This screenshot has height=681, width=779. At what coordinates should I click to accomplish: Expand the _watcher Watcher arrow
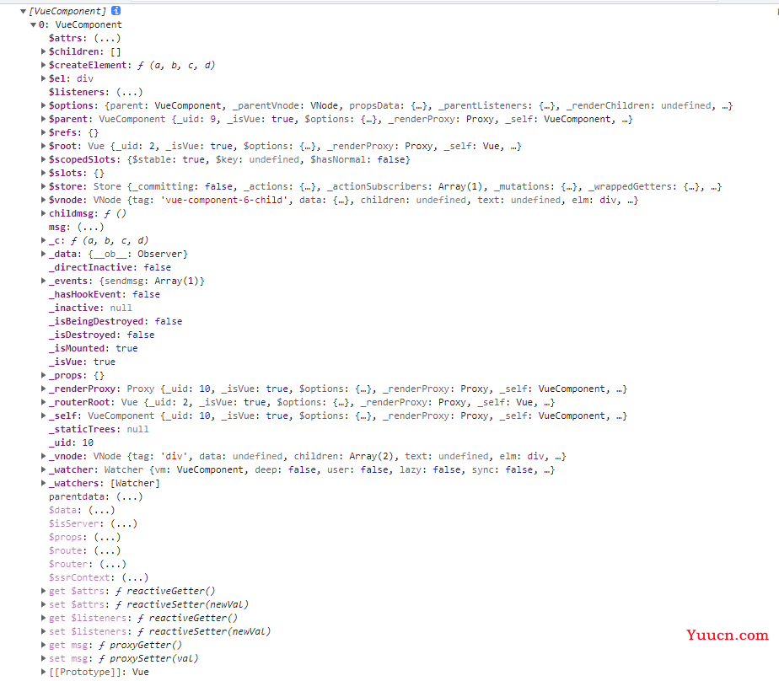click(x=43, y=469)
